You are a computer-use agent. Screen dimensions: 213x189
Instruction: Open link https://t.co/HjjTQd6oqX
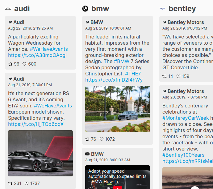tap(36, 124)
